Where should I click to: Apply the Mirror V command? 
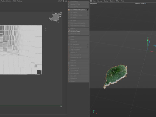point(78,39)
